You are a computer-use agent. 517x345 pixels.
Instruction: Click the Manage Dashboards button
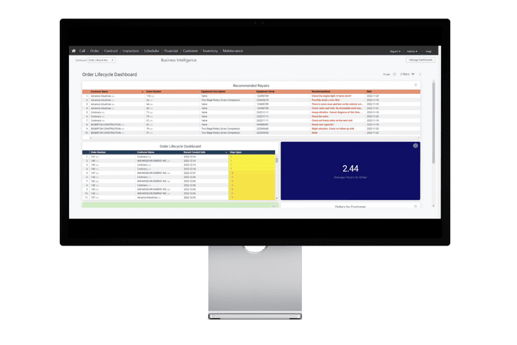click(x=420, y=60)
